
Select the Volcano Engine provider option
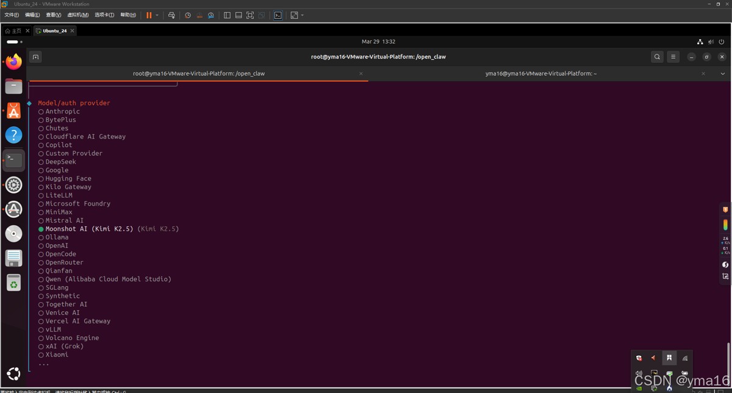click(x=68, y=337)
